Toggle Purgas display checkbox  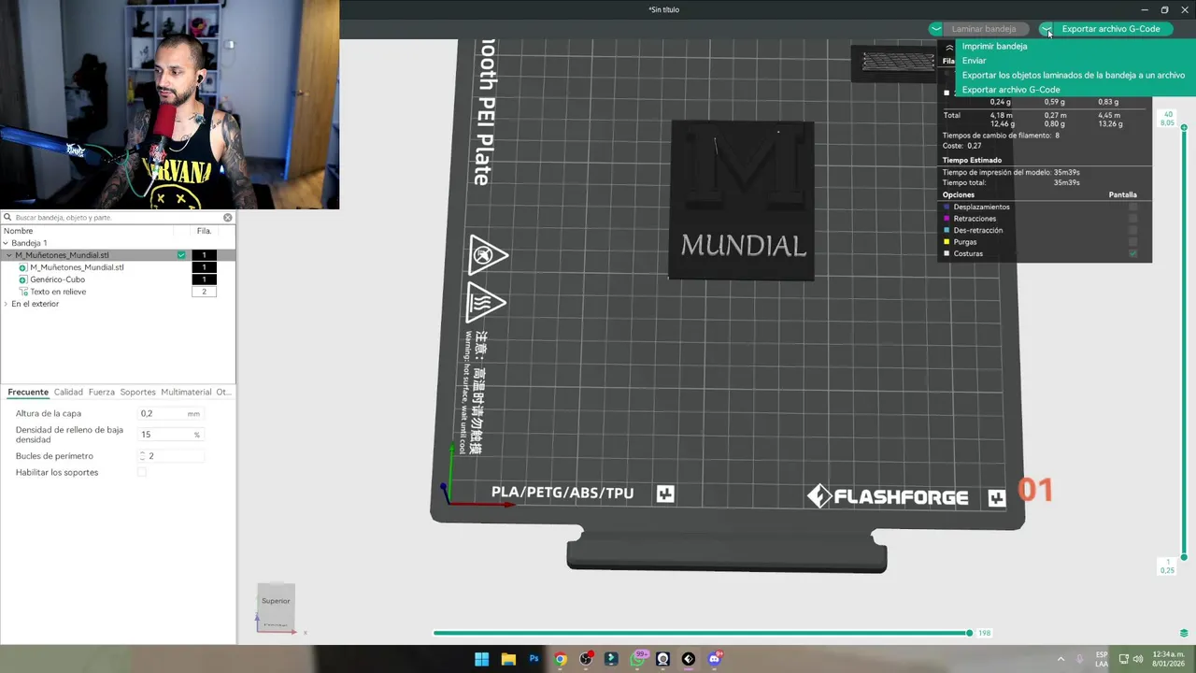click(1133, 242)
